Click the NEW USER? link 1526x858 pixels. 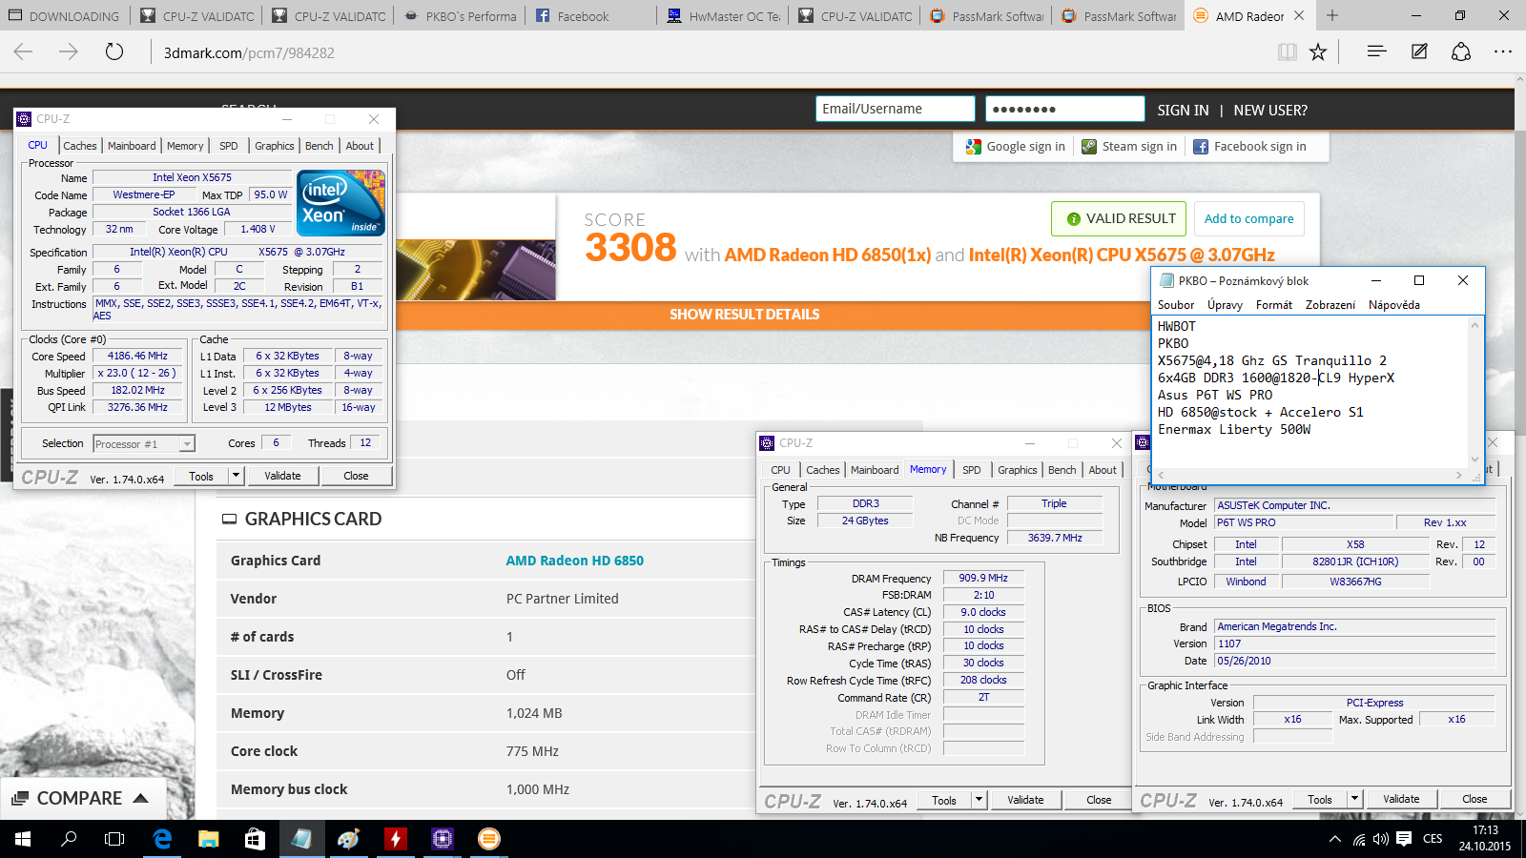point(1270,110)
